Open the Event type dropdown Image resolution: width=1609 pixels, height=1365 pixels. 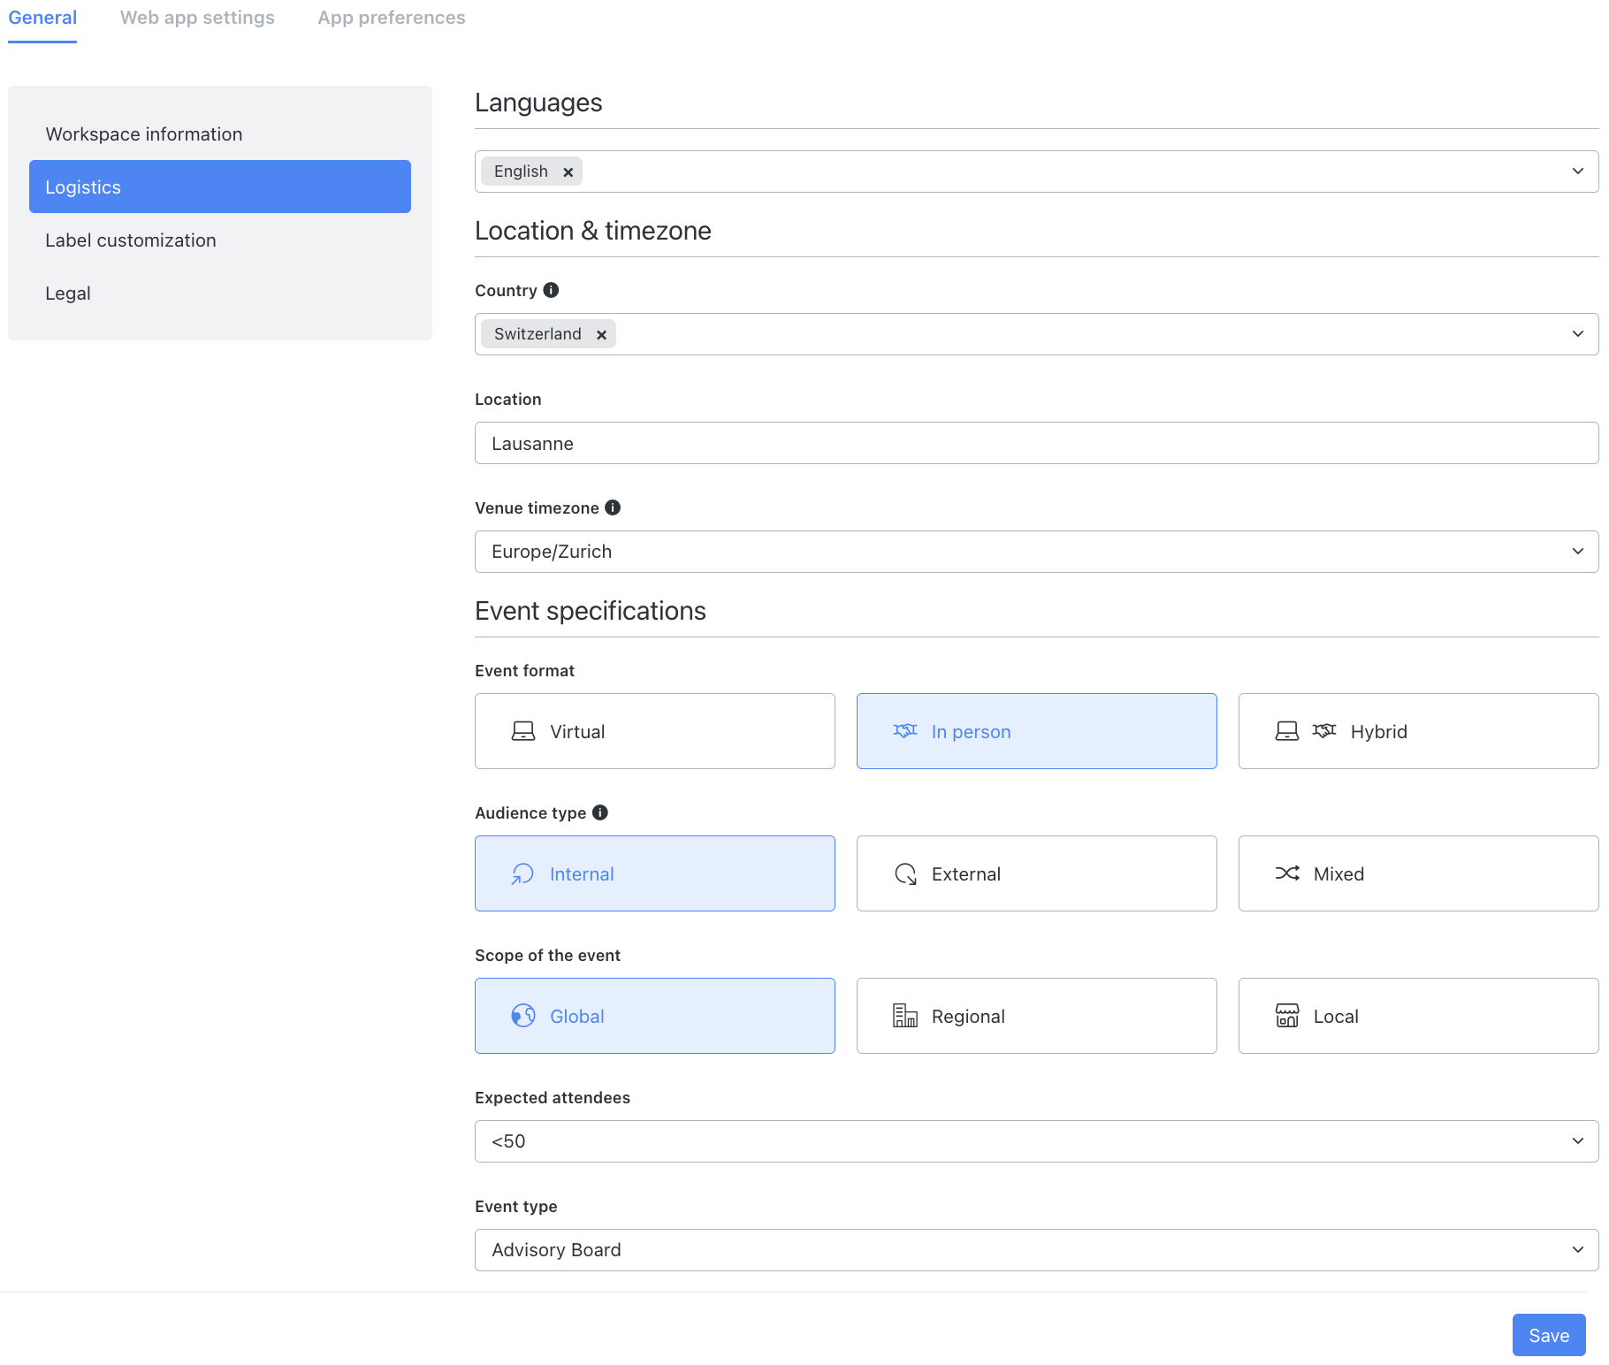click(x=1036, y=1249)
